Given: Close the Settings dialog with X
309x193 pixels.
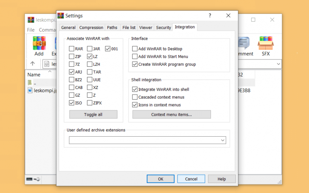Looking at the screenshot, I should [x=228, y=15].
